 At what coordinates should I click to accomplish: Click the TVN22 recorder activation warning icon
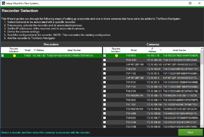point(14,56)
